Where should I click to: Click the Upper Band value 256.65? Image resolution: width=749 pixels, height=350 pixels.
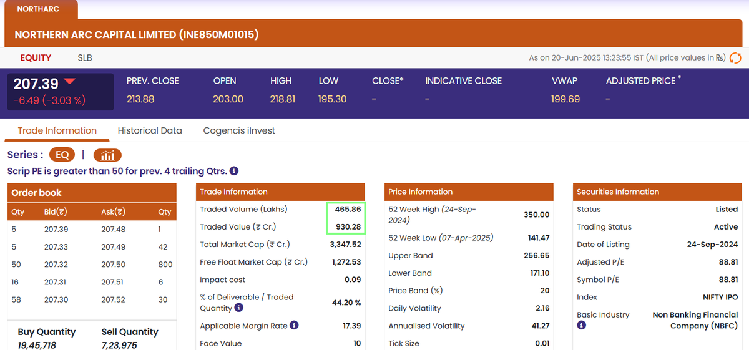pyautogui.click(x=537, y=255)
